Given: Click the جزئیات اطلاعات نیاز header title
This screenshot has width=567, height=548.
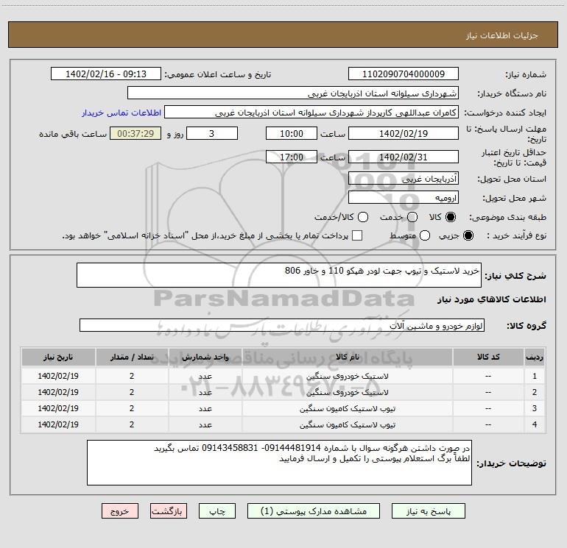Looking at the screenshot, I should click(502, 35).
